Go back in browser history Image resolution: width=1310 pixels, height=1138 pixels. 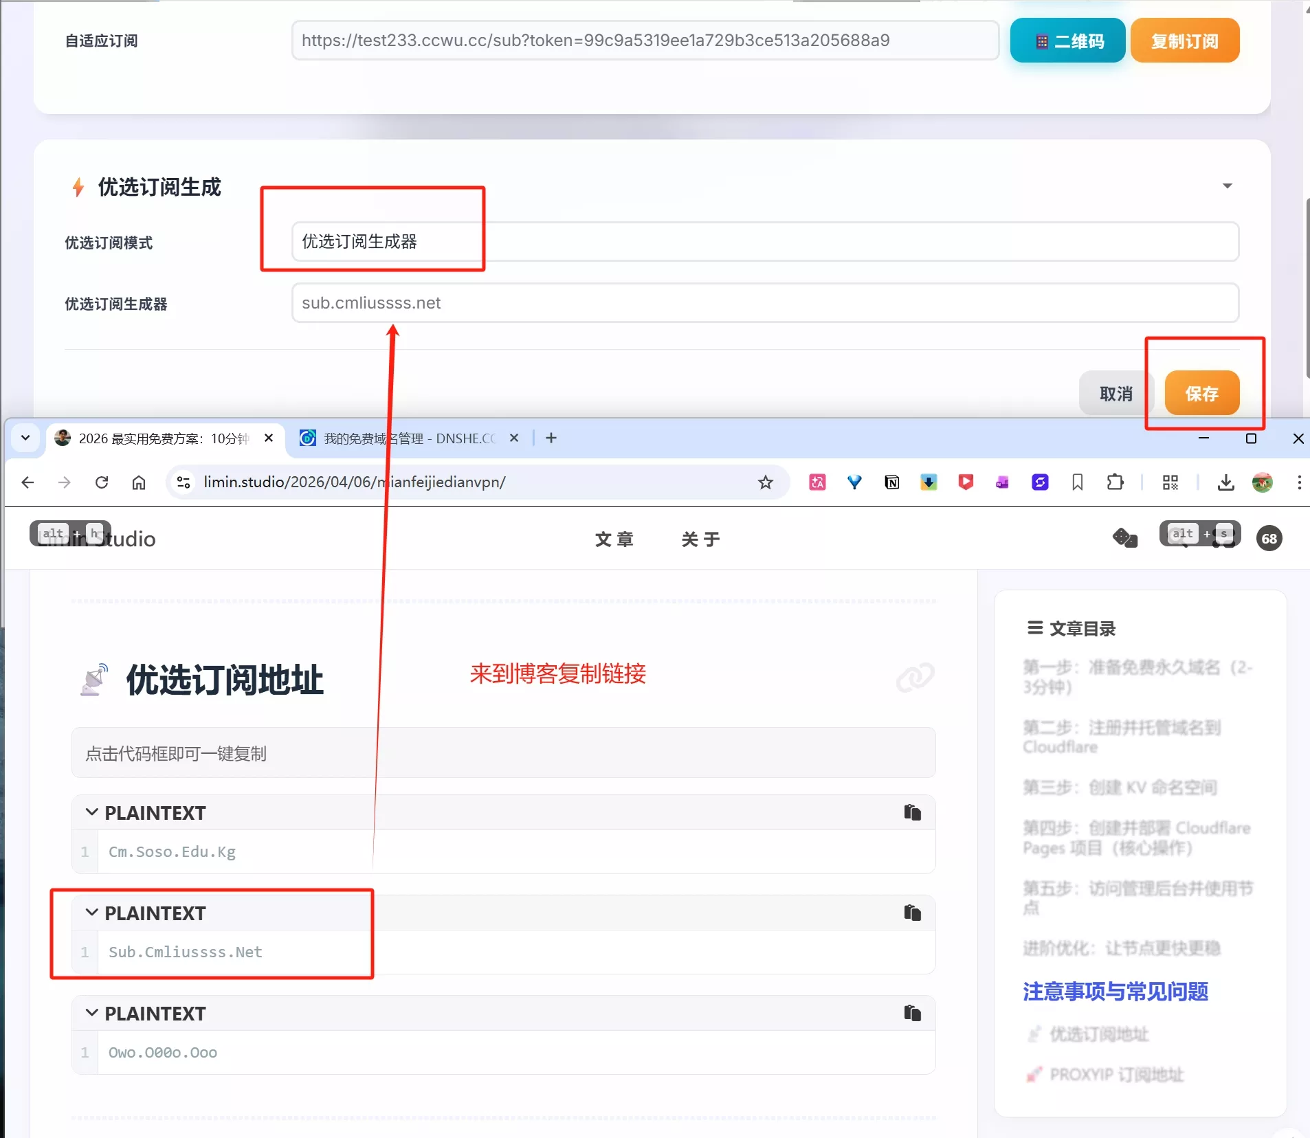click(x=27, y=482)
